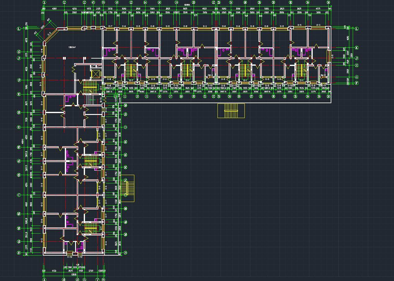The width and height of the screenshot is (394, 281).
Task: Select the angled C-2 window at the corner
Action: 50,34
